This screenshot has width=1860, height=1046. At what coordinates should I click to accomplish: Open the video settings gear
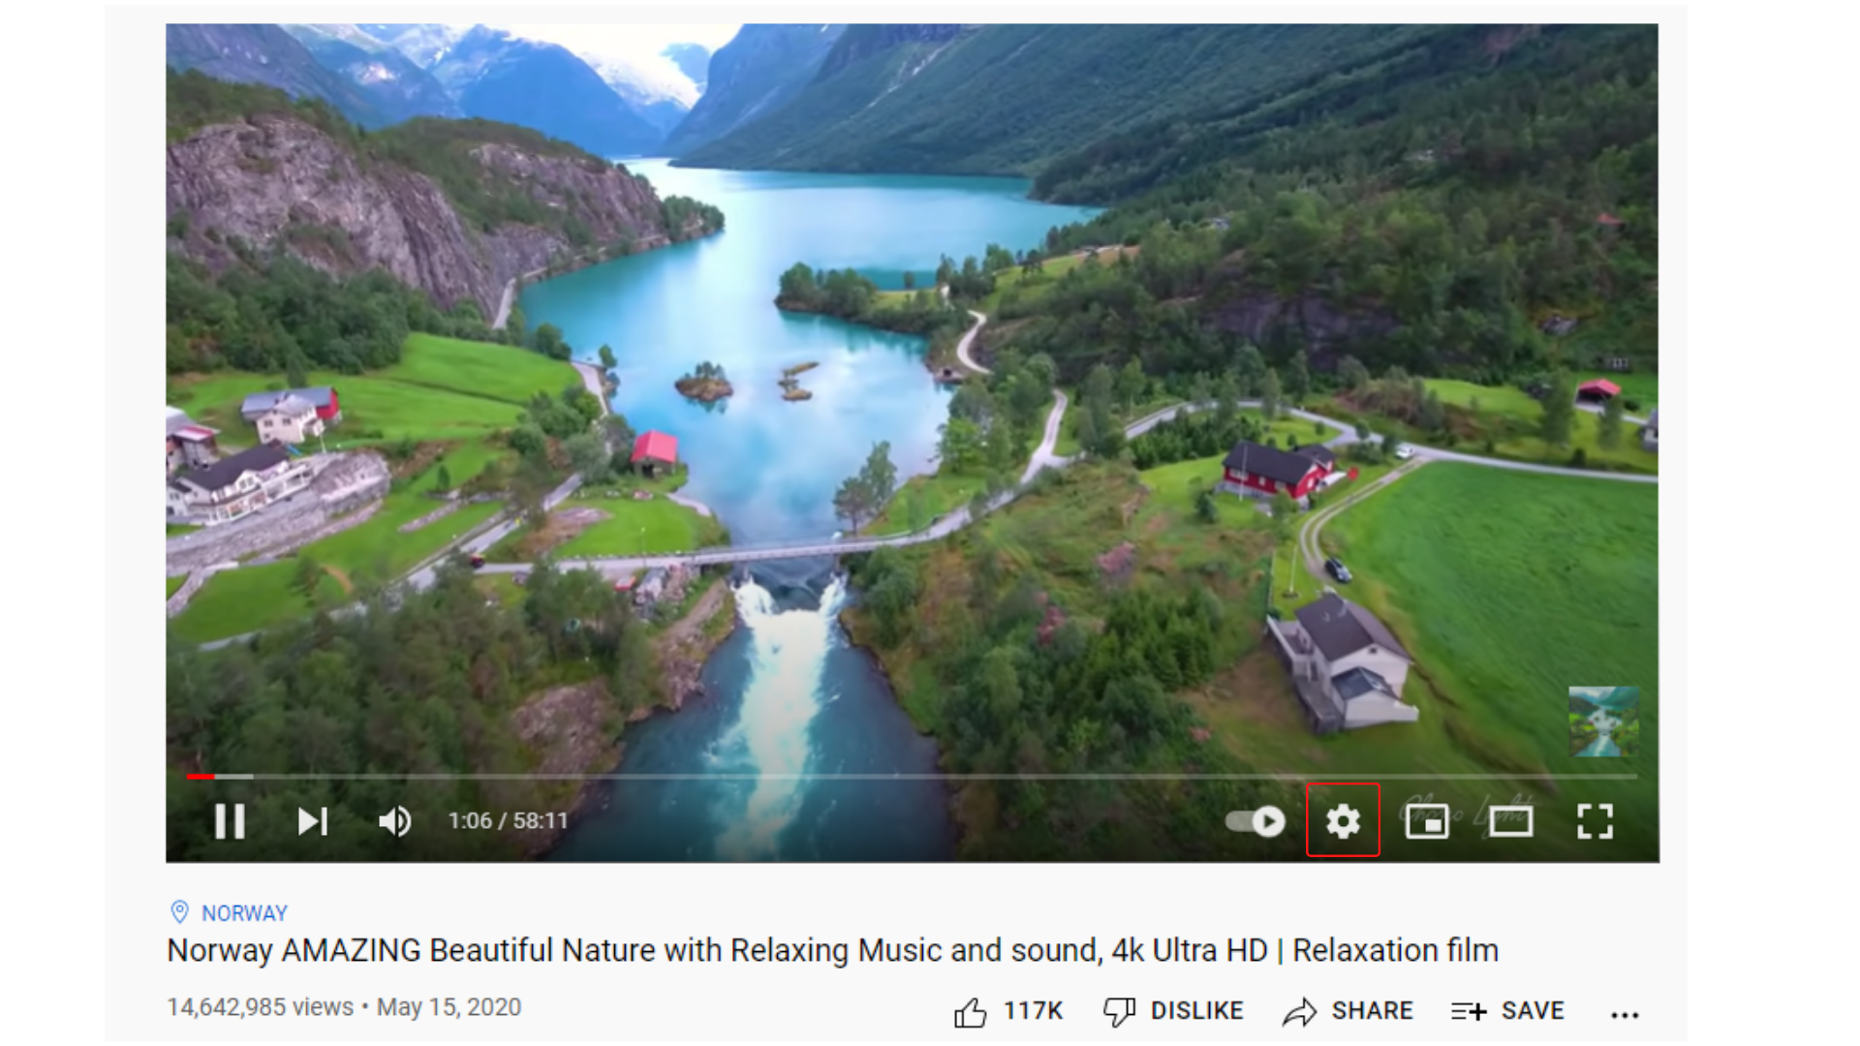pyautogui.click(x=1343, y=821)
